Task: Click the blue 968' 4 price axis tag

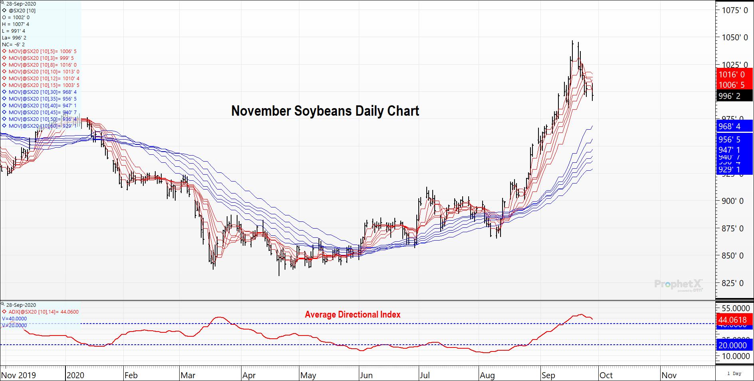Action: 735,126
